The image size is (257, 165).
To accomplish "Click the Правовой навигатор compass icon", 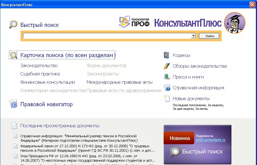I will pyautogui.click(x=13, y=104).
